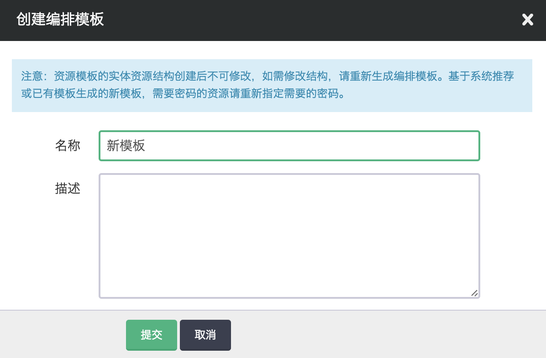This screenshot has height=358, width=546.
Task: Select the dialog title 创建编排模板
Action: pos(60,20)
